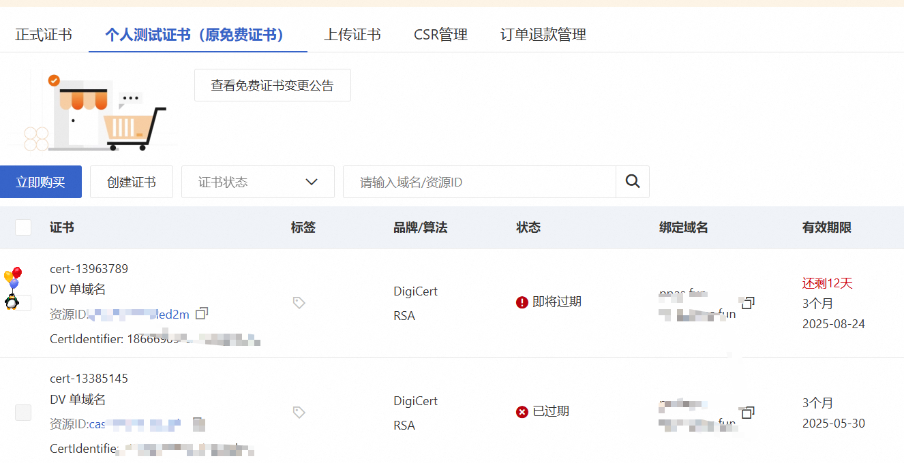Viewport: 904px width, 463px height.
Task: Open 查看免费证书变更公告 announcement
Action: click(x=272, y=85)
